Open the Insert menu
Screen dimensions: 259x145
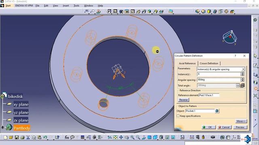click(66, 6)
